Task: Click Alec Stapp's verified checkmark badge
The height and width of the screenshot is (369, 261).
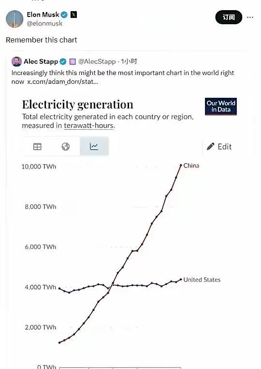Action: click(63, 61)
